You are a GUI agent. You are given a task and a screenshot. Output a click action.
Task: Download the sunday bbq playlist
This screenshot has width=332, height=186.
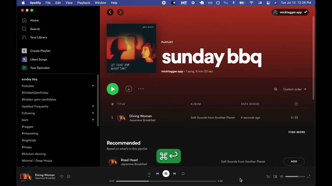(129, 89)
